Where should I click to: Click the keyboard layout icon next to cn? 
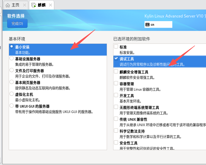coord(147,25)
